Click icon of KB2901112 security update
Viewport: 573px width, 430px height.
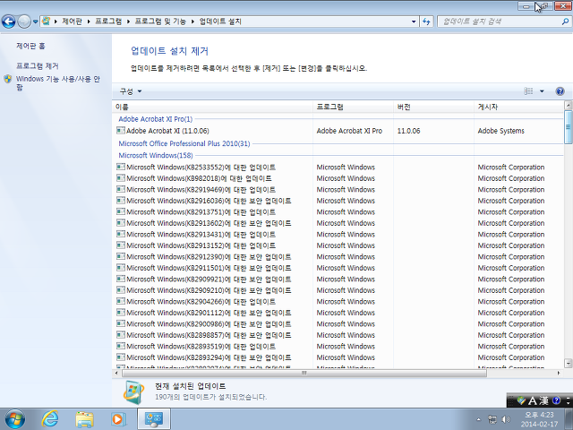click(x=121, y=313)
